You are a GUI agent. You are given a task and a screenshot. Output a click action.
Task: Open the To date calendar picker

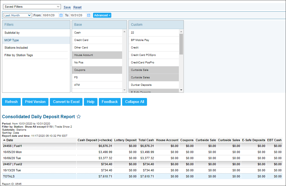pos(88,15)
